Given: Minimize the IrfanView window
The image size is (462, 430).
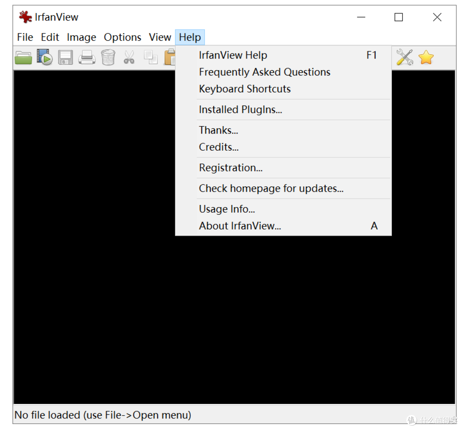Looking at the screenshot, I should point(361,17).
